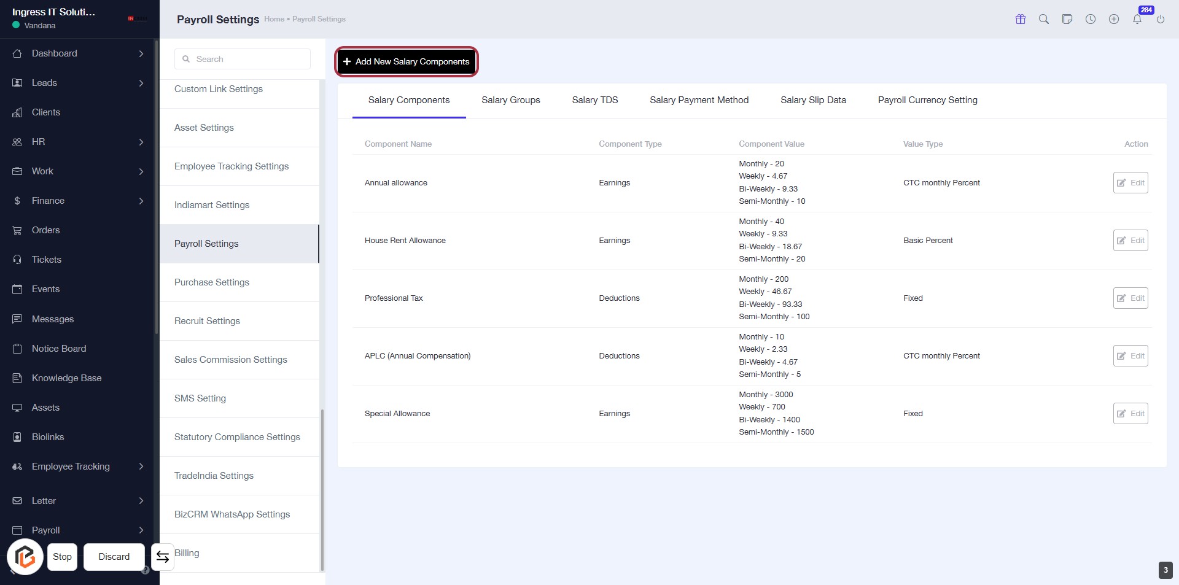This screenshot has width=1179, height=585.
Task: Select the Payroll Currency Setting tab
Action: click(x=927, y=100)
